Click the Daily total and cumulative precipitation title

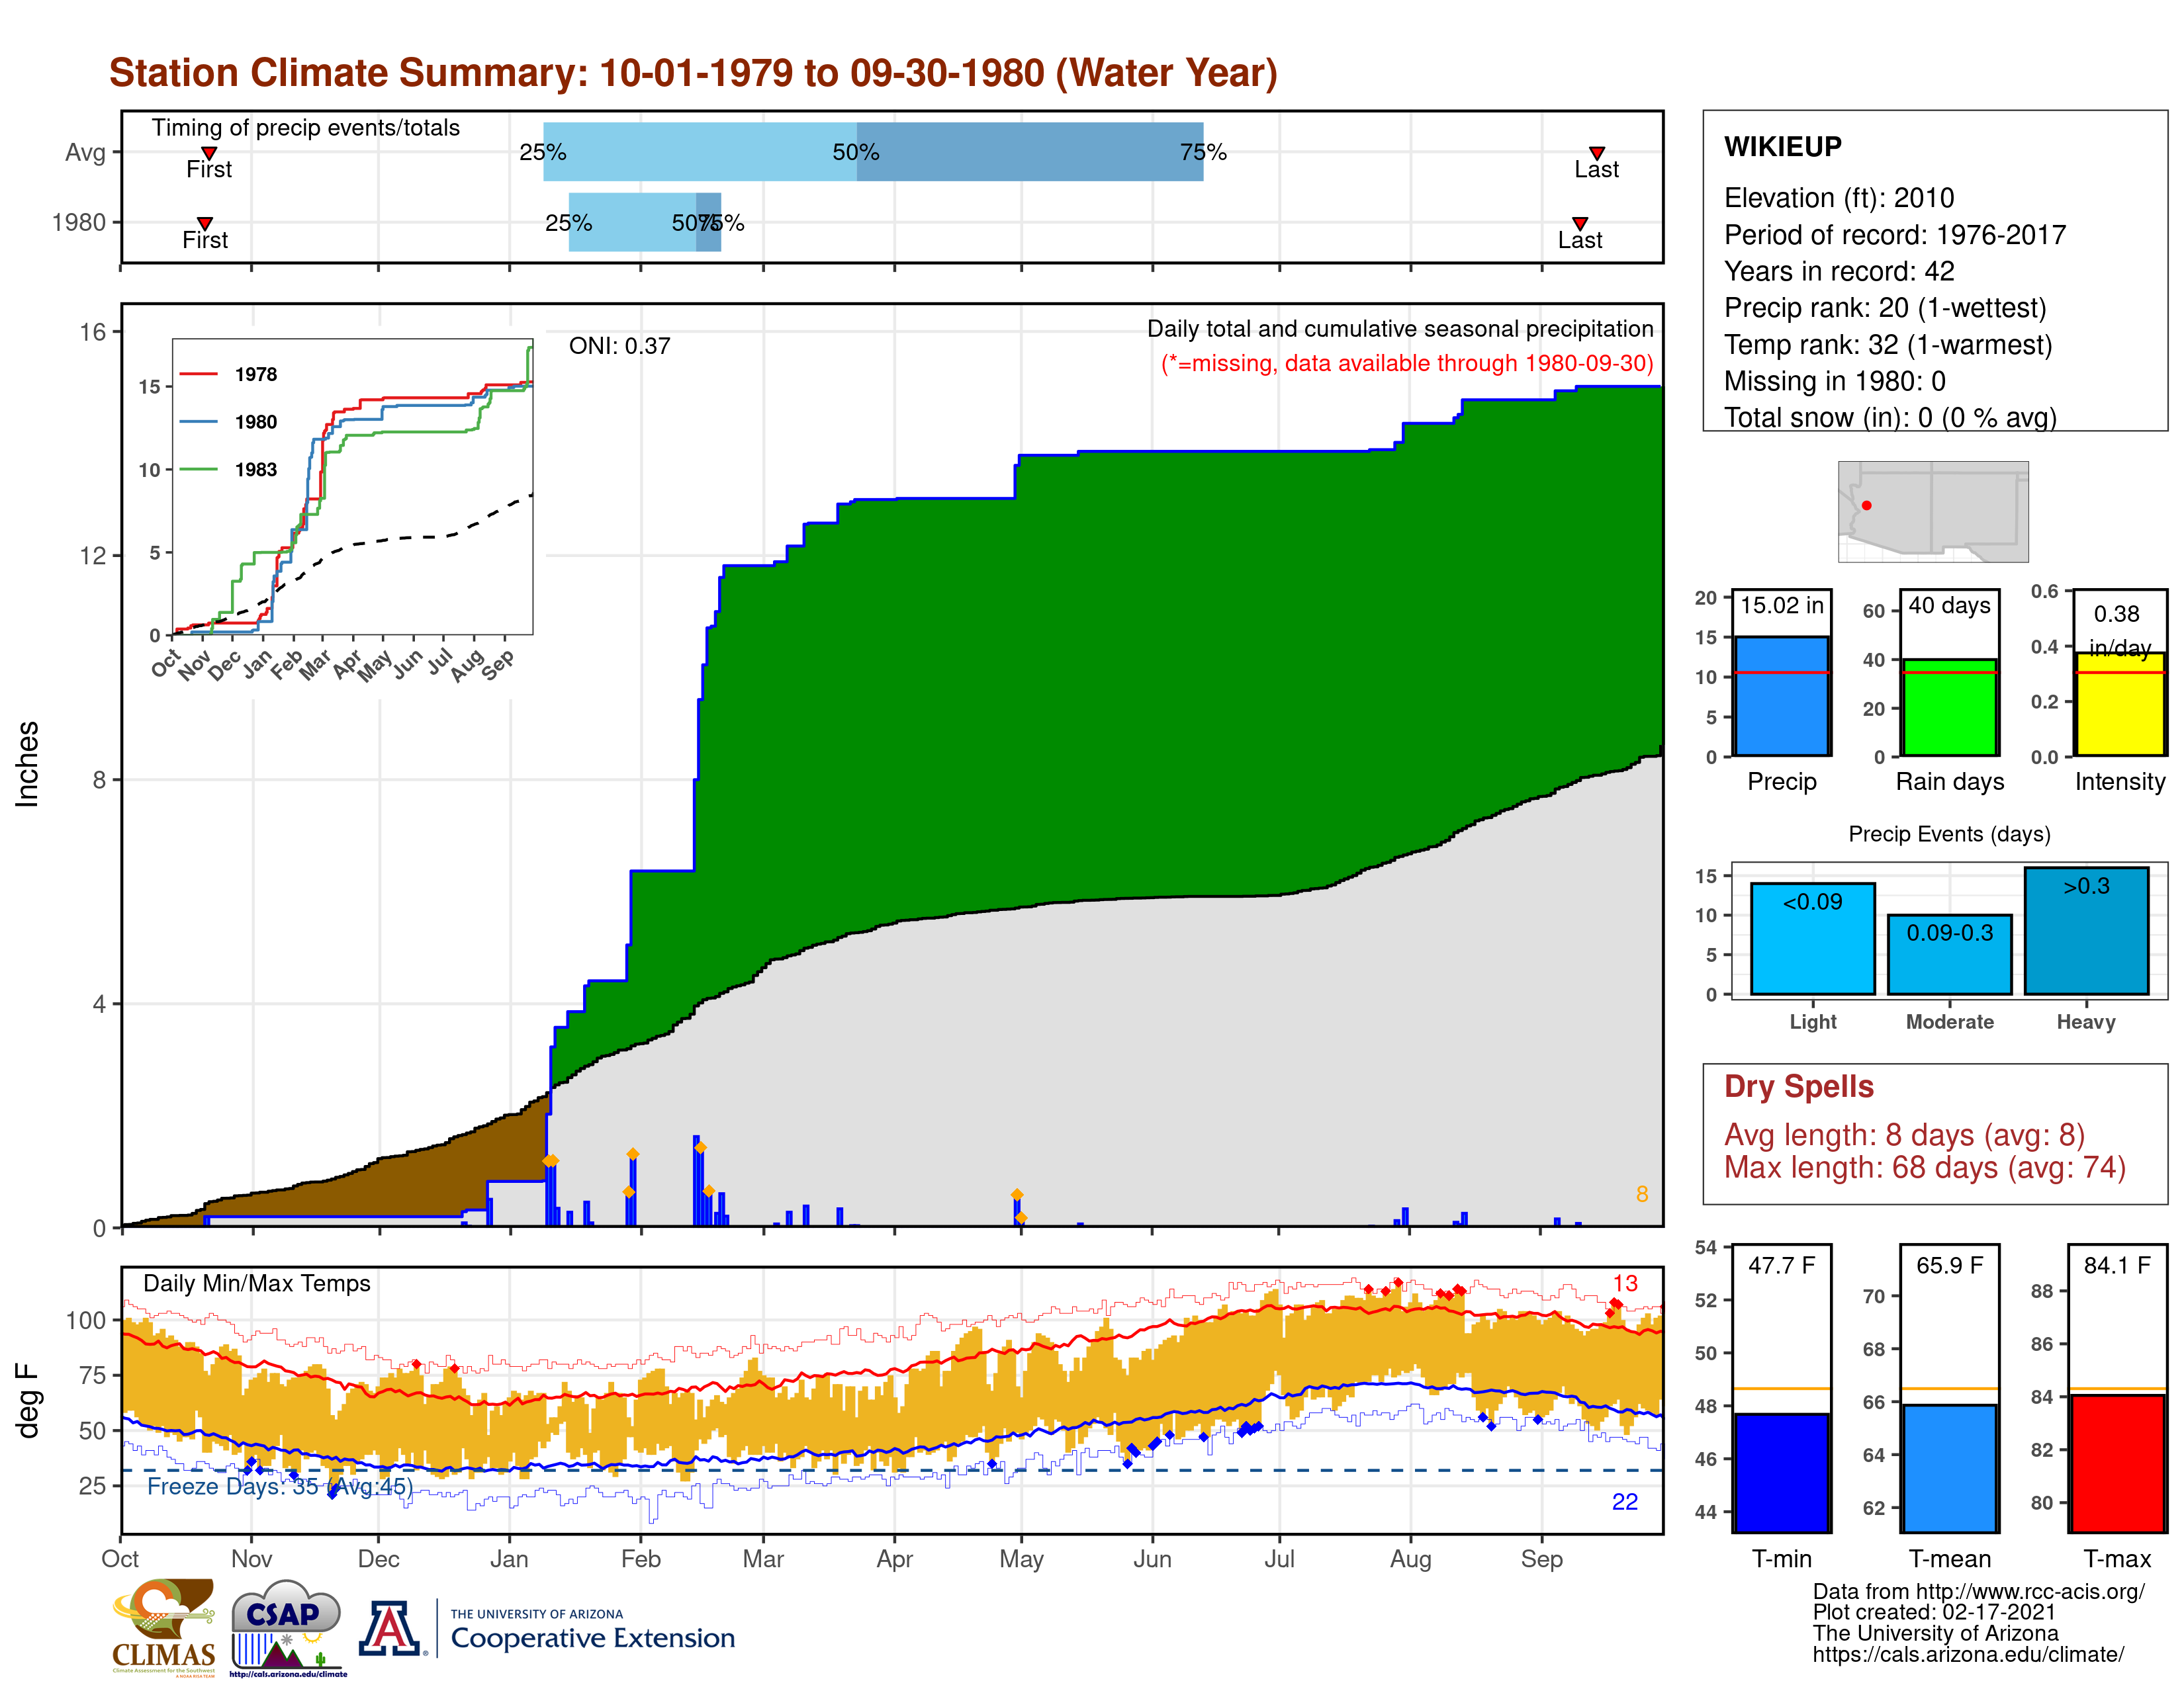coord(1400,329)
